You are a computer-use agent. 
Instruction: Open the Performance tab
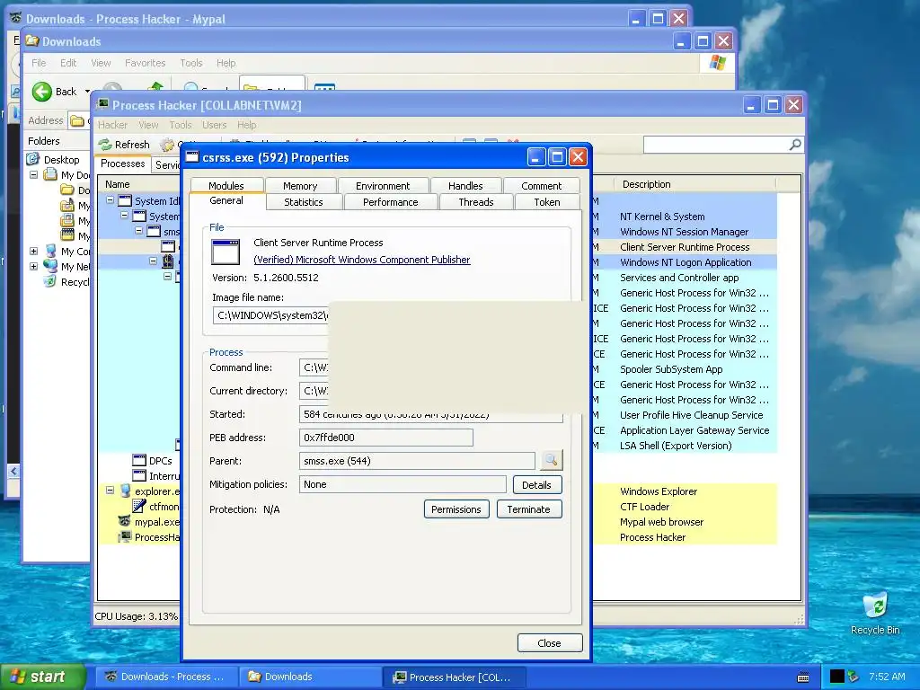point(390,202)
